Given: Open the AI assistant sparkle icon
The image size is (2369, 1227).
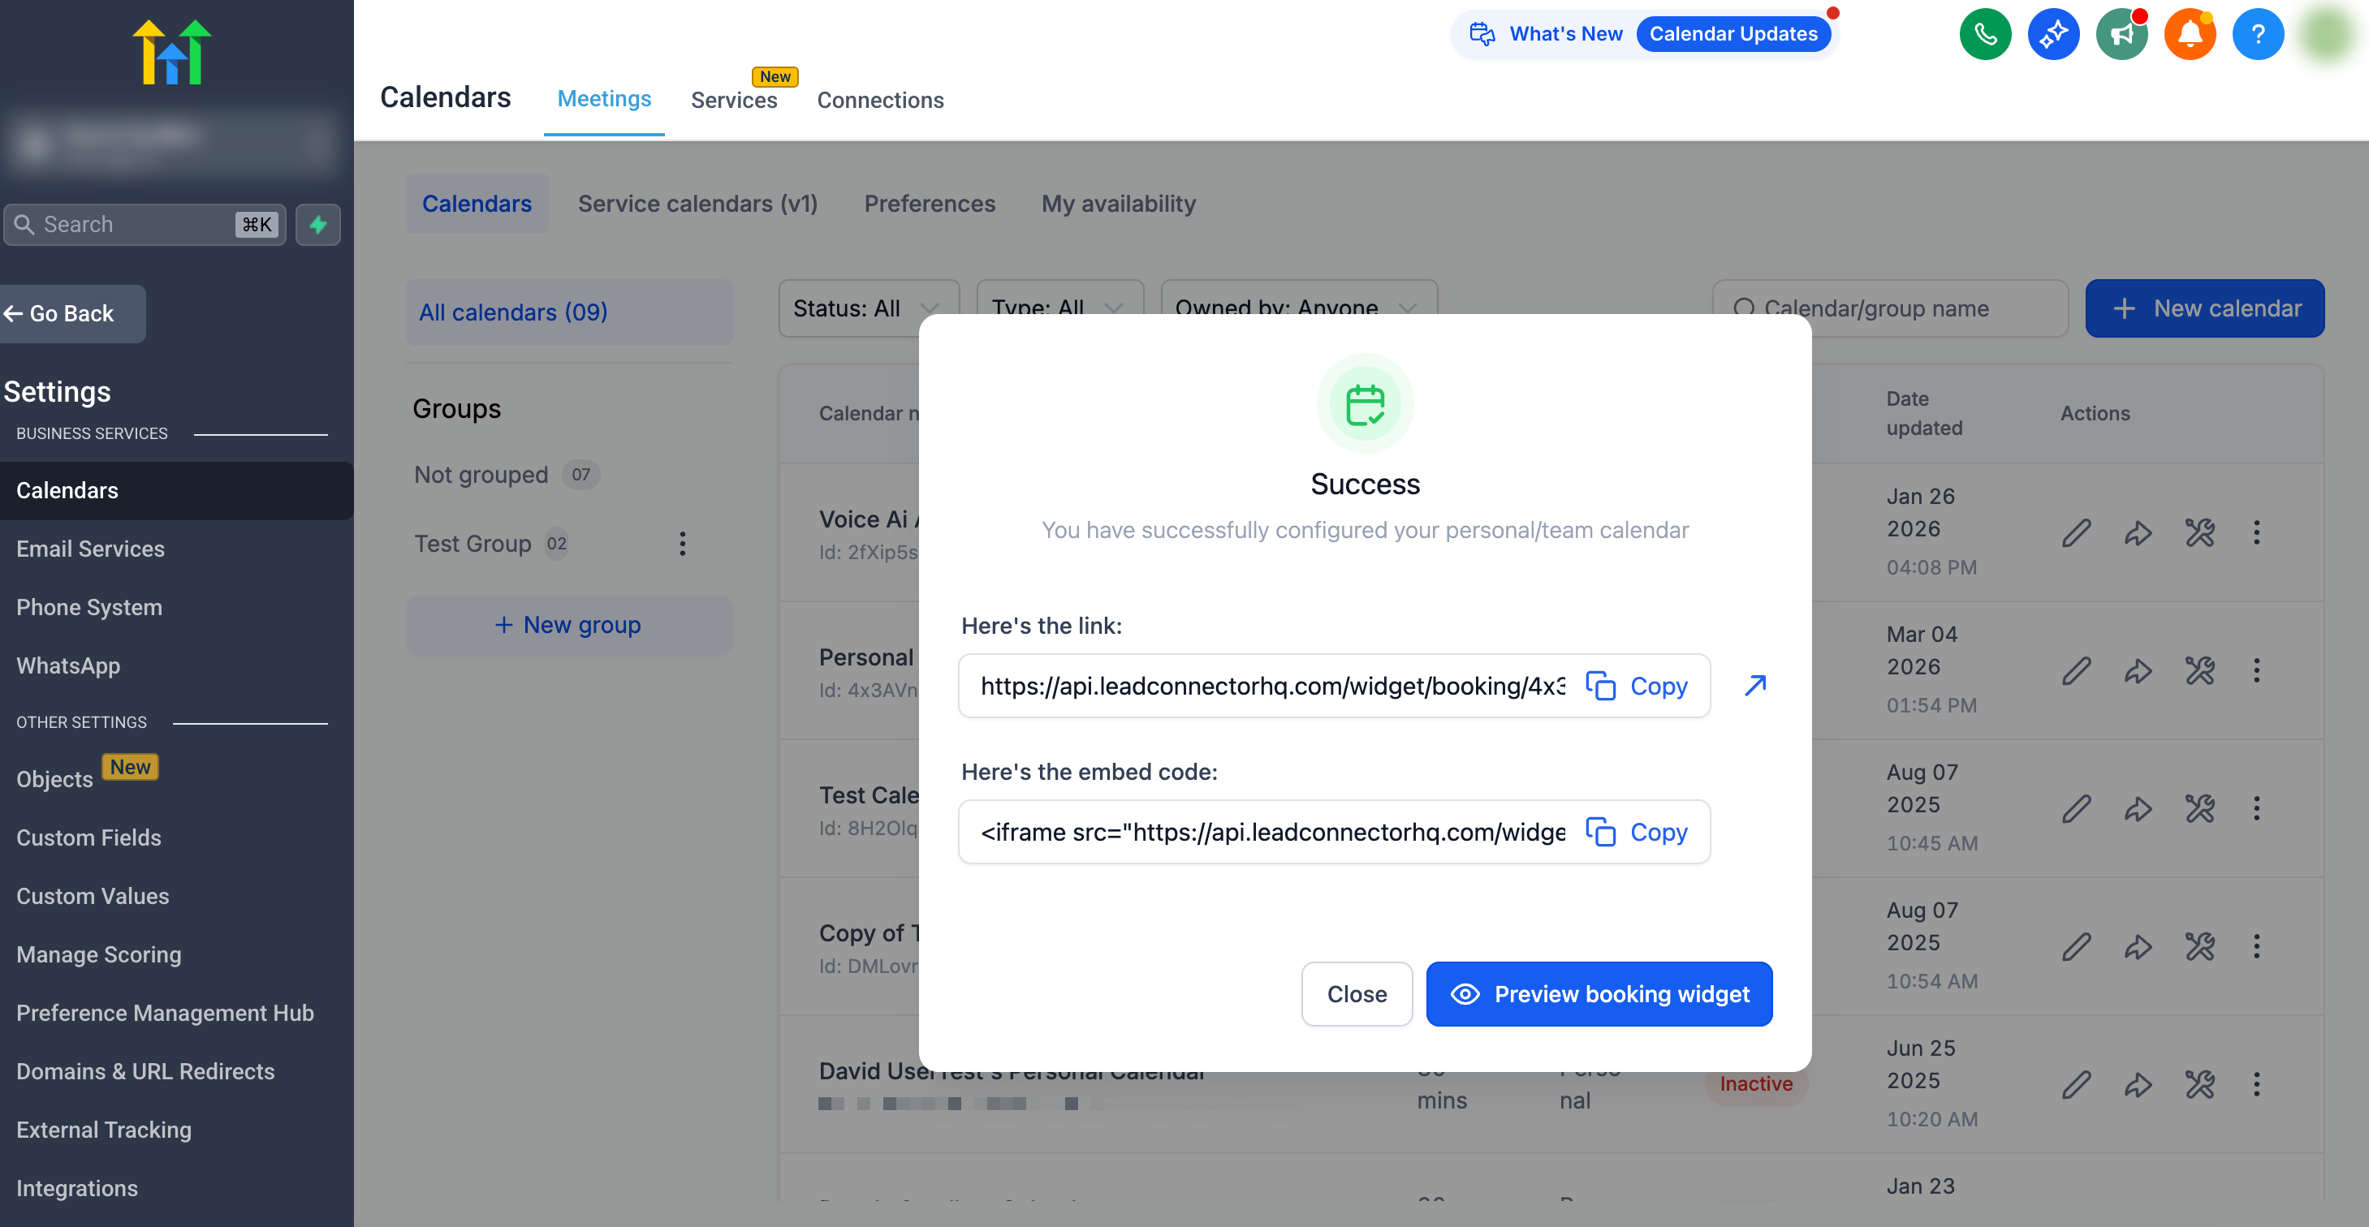Looking at the screenshot, I should pyautogui.click(x=2052, y=35).
